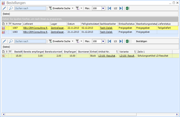Export the positions list to Excel

128,41
